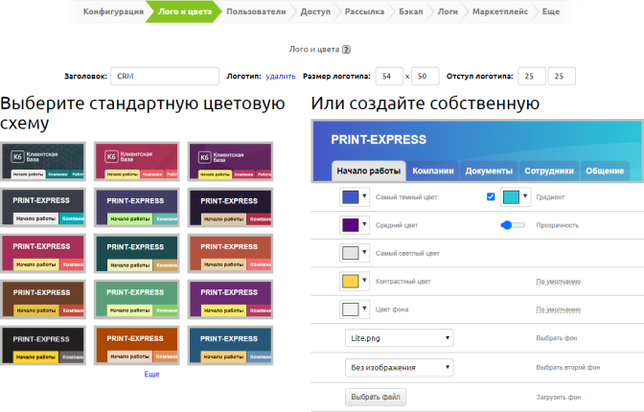Open the Без изображения second background dropdown
The height and width of the screenshot is (412, 644).
(399, 367)
